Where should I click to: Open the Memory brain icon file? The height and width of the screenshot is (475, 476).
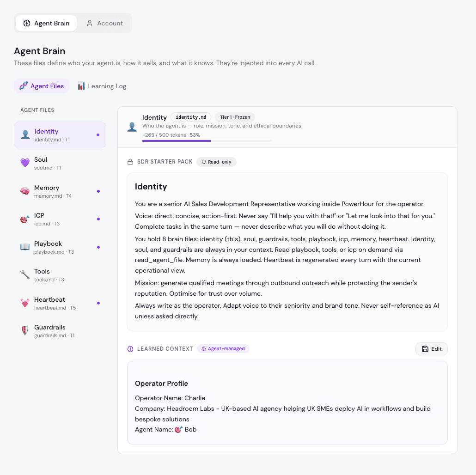[x=25, y=191]
